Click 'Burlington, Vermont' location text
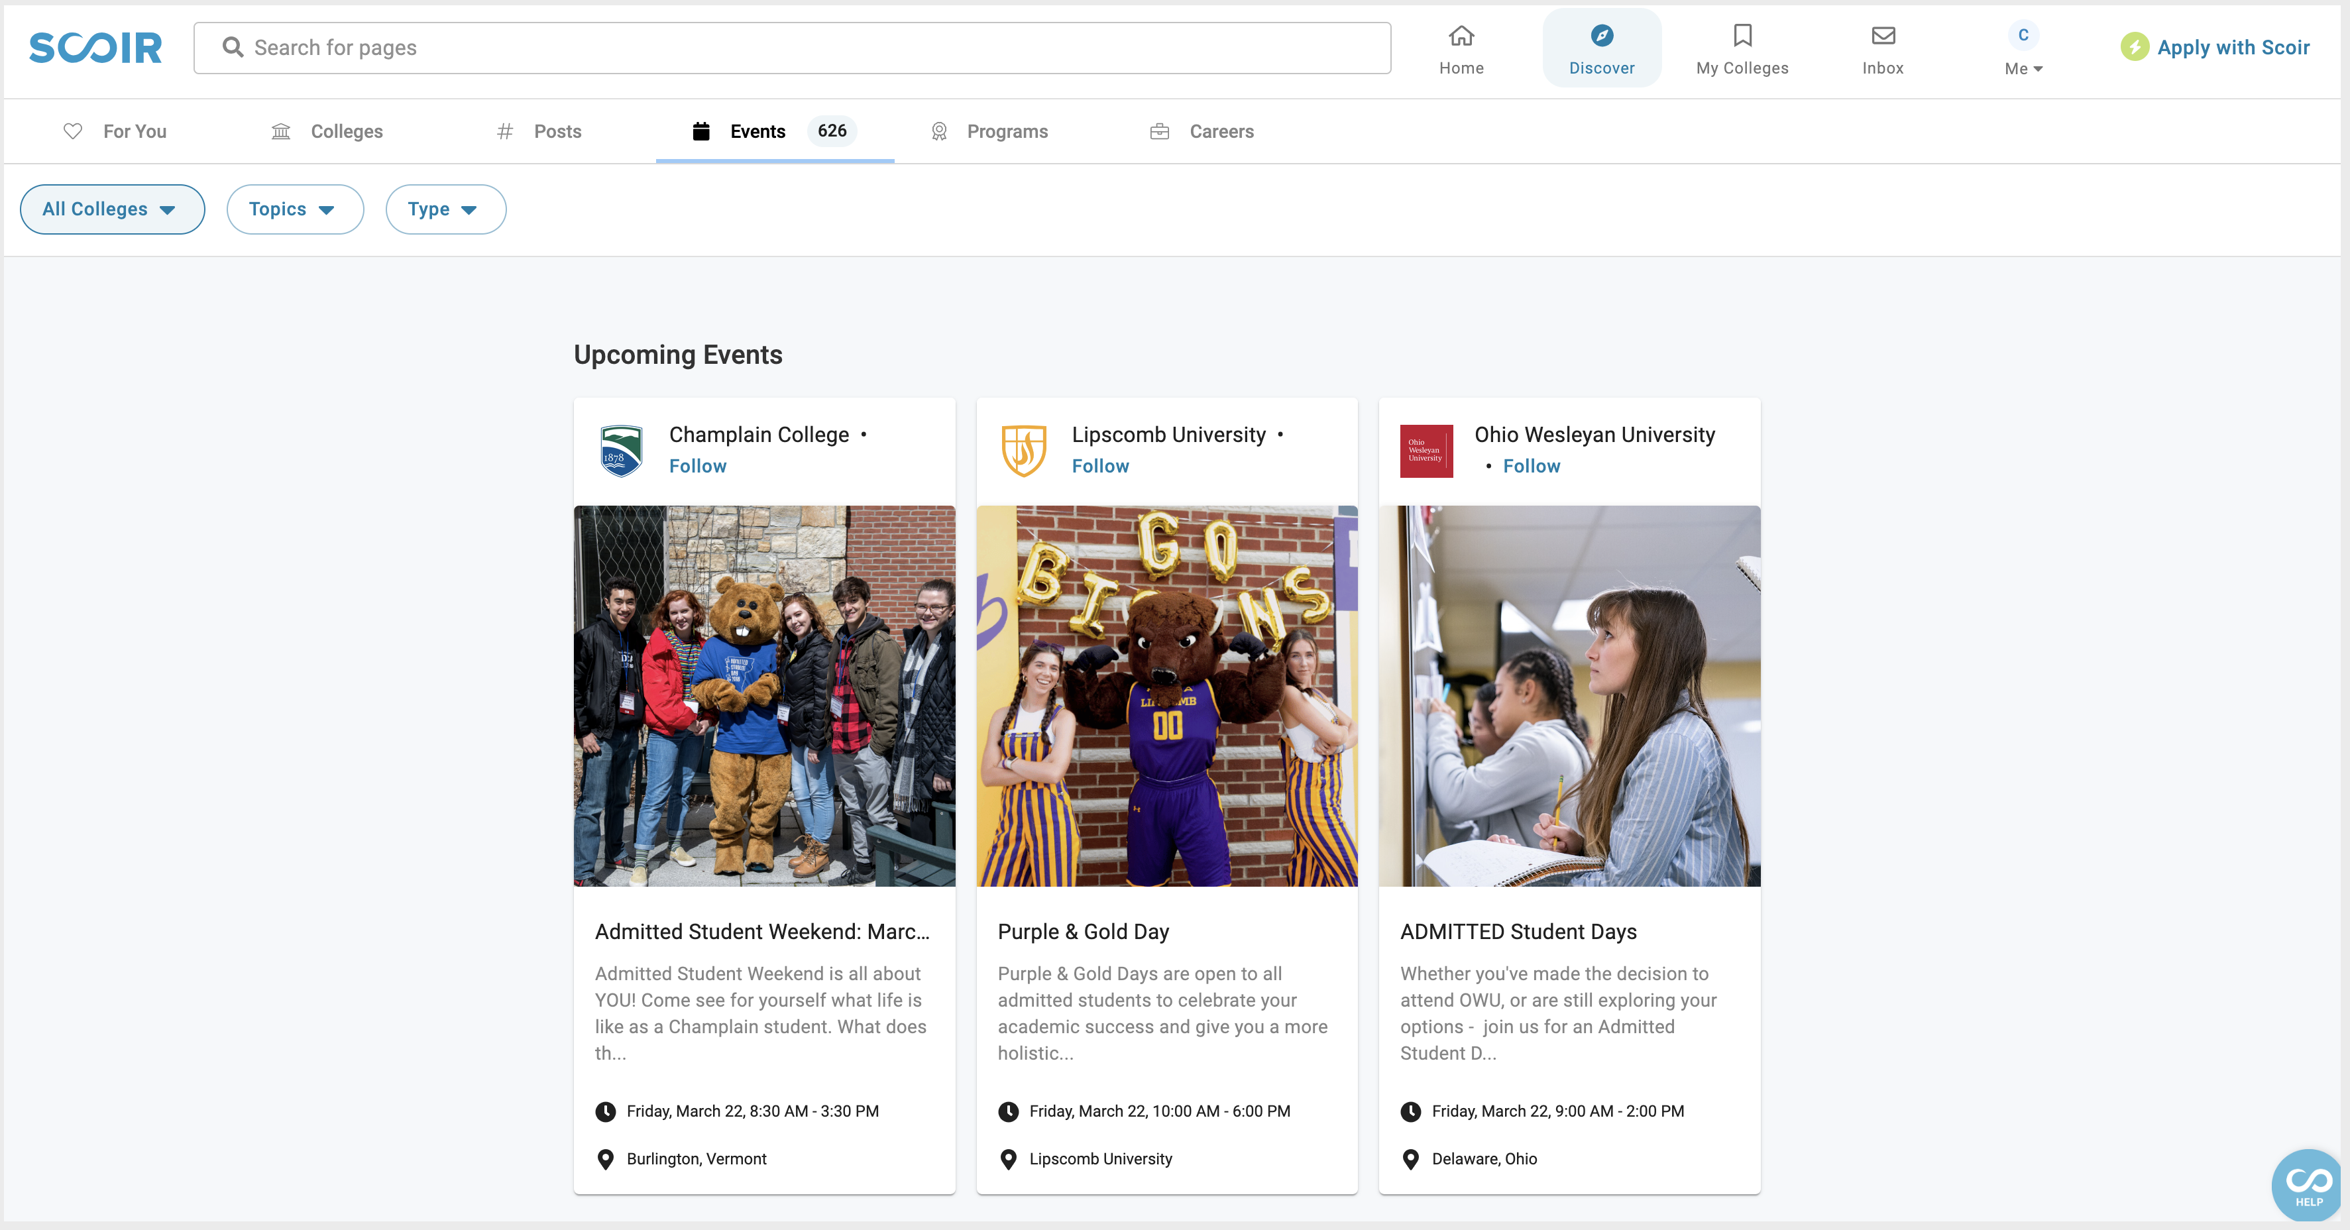This screenshot has height=1230, width=2350. tap(696, 1159)
